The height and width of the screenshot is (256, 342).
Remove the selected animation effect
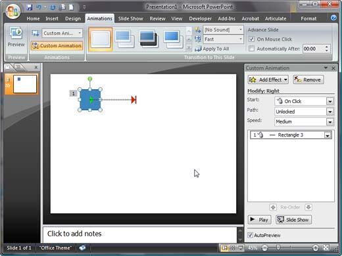click(308, 79)
